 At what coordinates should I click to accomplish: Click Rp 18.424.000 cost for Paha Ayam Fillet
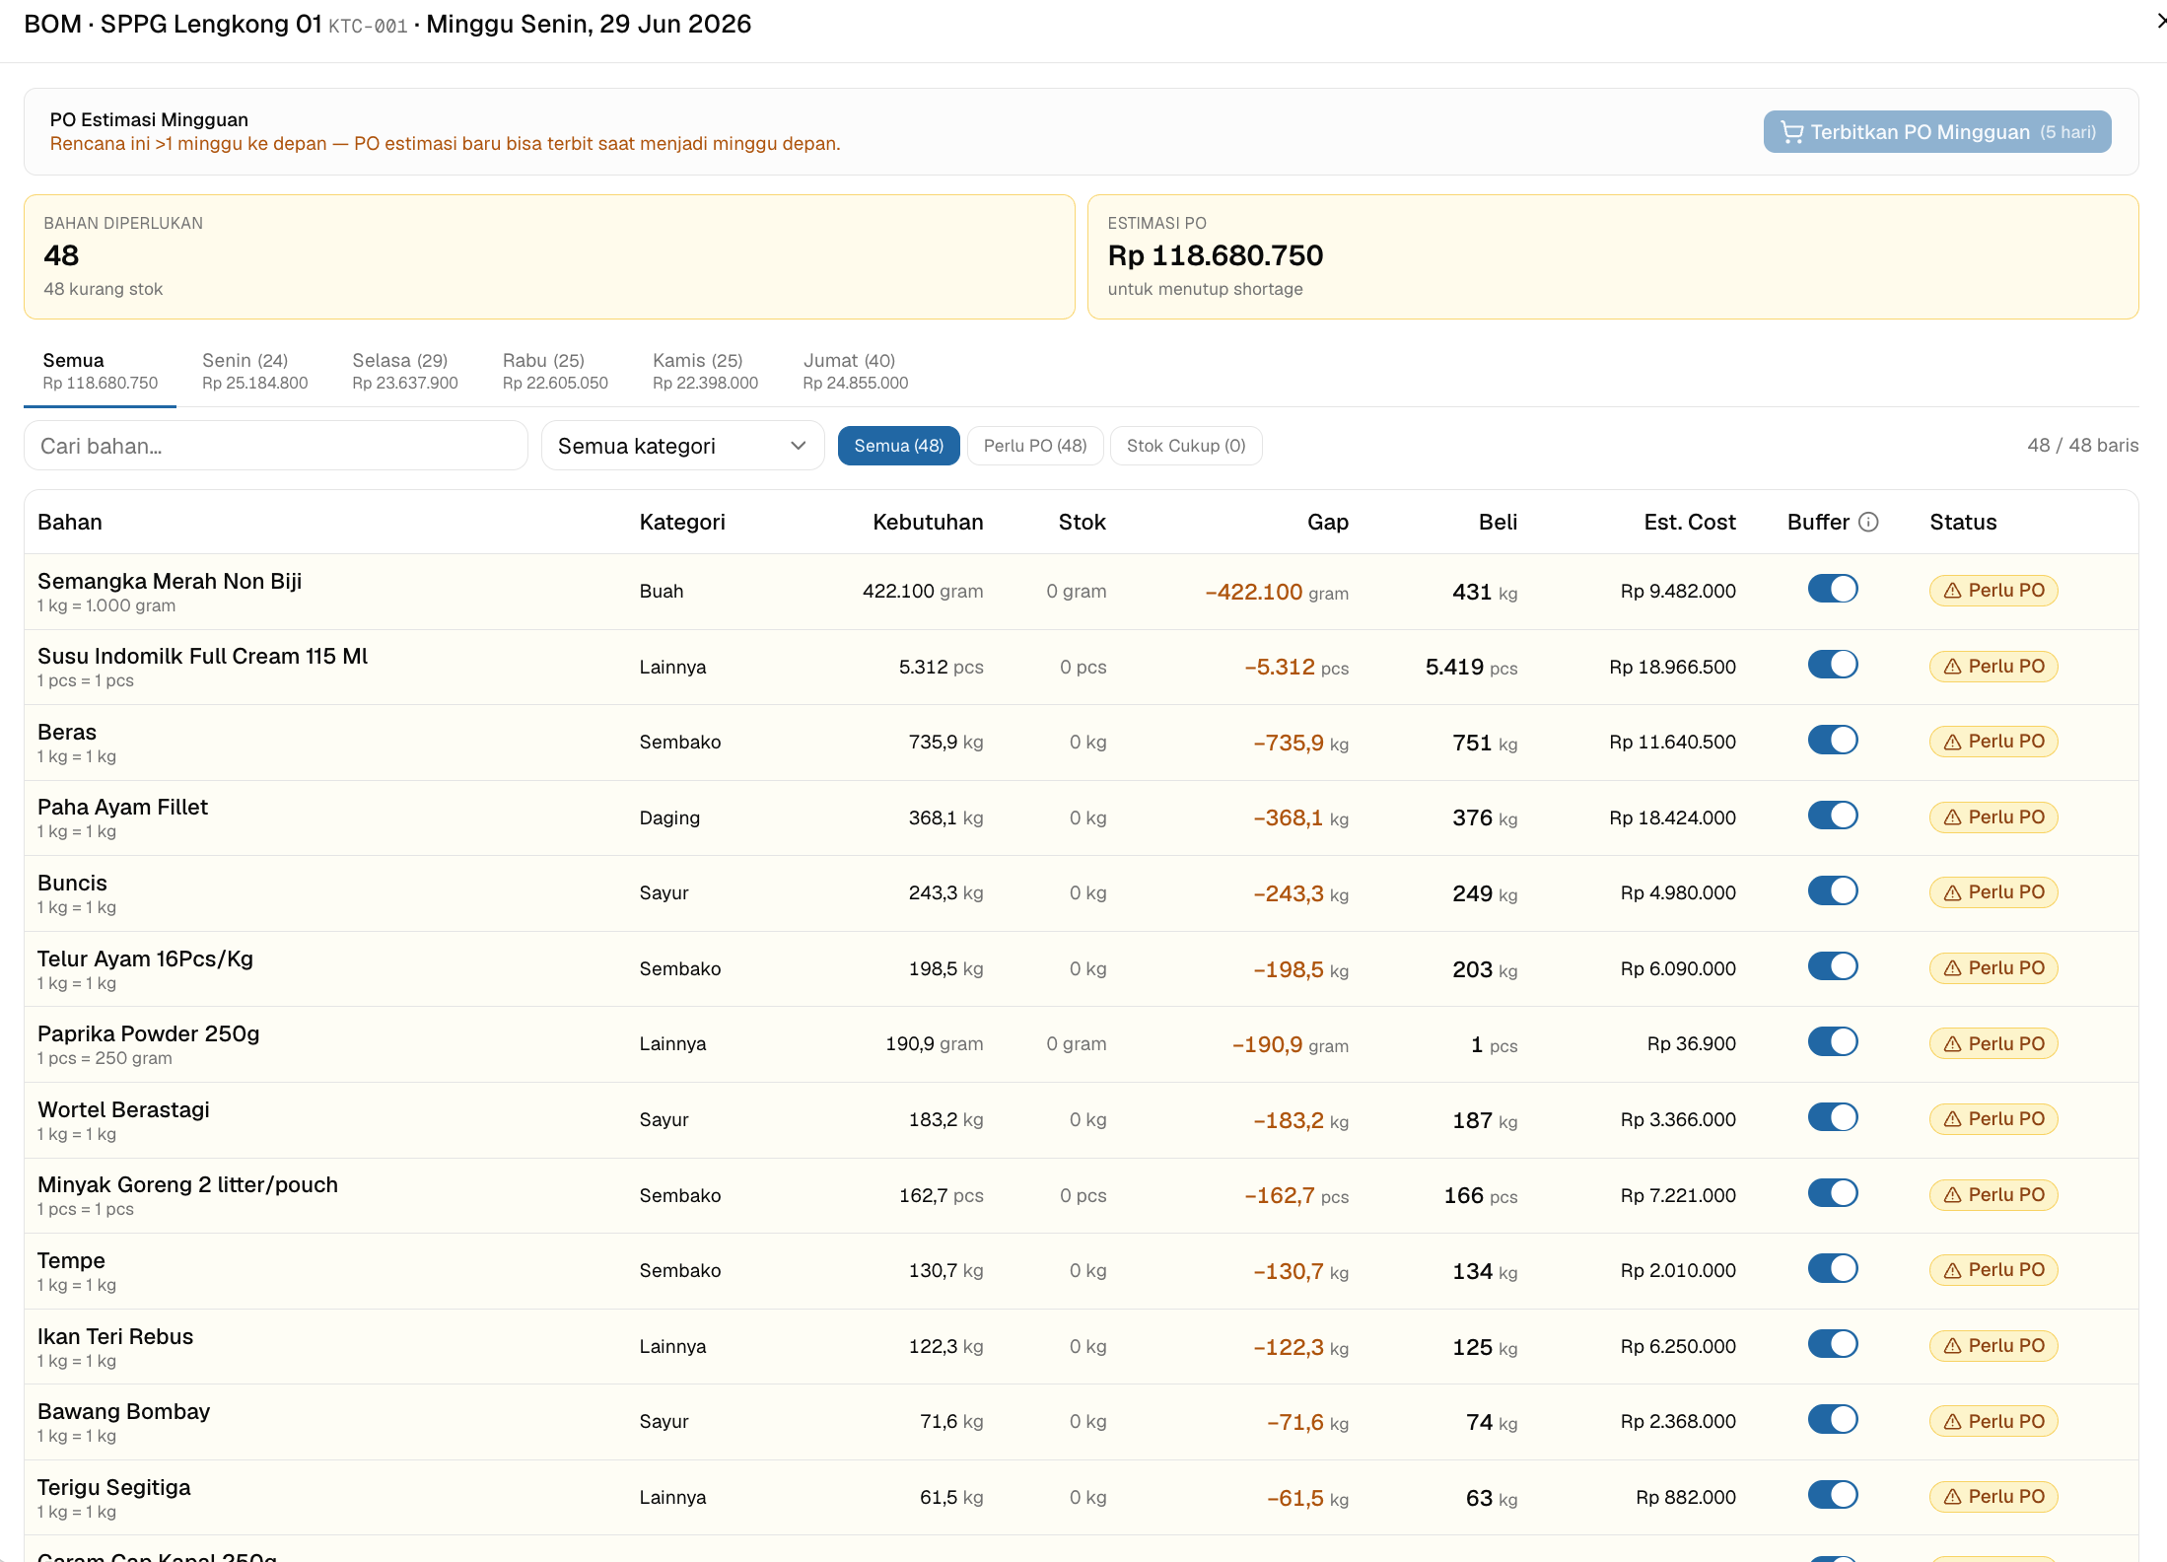(1672, 818)
